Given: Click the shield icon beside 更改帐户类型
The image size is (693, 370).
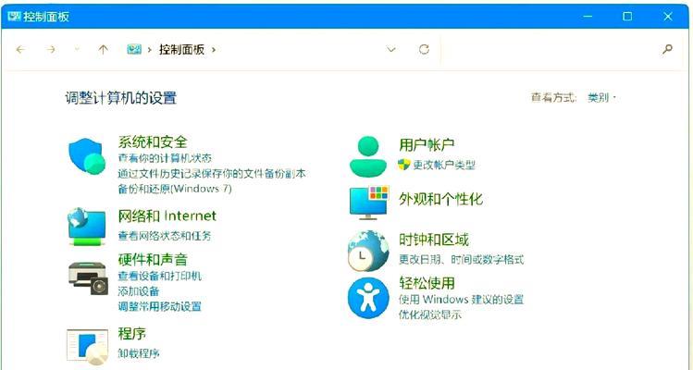Looking at the screenshot, I should pyautogui.click(x=403, y=165).
